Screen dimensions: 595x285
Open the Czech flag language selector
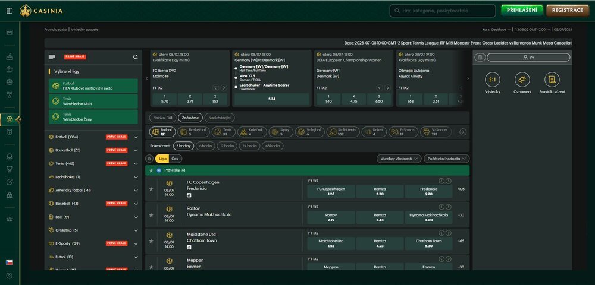(x=10, y=262)
